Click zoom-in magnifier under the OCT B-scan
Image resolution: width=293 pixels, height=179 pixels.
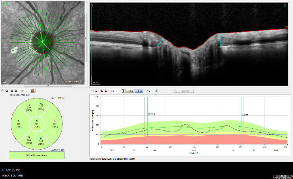101,91
